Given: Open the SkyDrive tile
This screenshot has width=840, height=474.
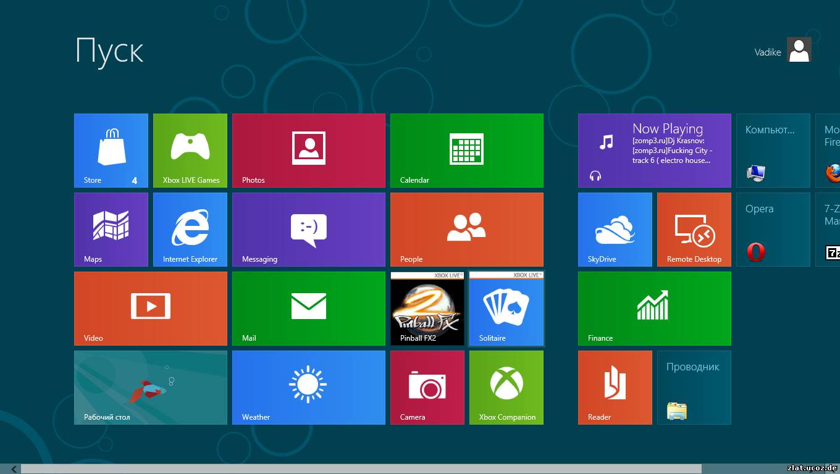Looking at the screenshot, I should (x=615, y=230).
